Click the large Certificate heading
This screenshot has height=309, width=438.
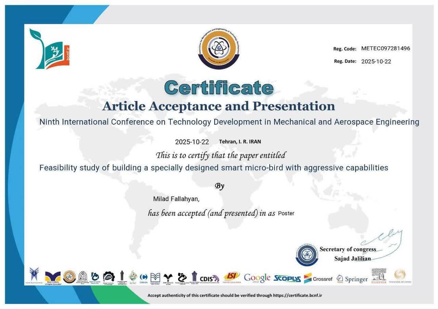(x=219, y=88)
